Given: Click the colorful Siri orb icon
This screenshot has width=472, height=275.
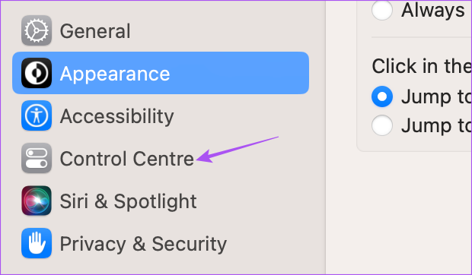Looking at the screenshot, I should click(x=37, y=201).
